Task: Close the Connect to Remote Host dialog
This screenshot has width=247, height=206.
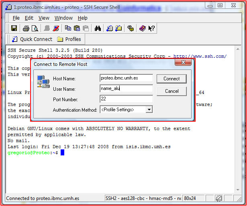Action: [183, 62]
